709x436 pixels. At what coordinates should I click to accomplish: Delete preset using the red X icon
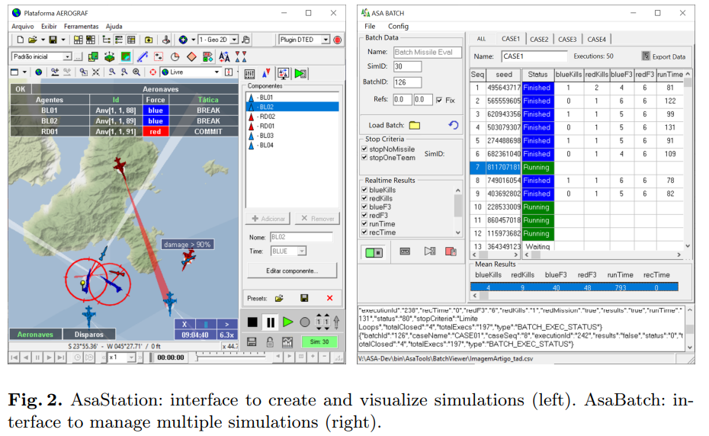[329, 298]
